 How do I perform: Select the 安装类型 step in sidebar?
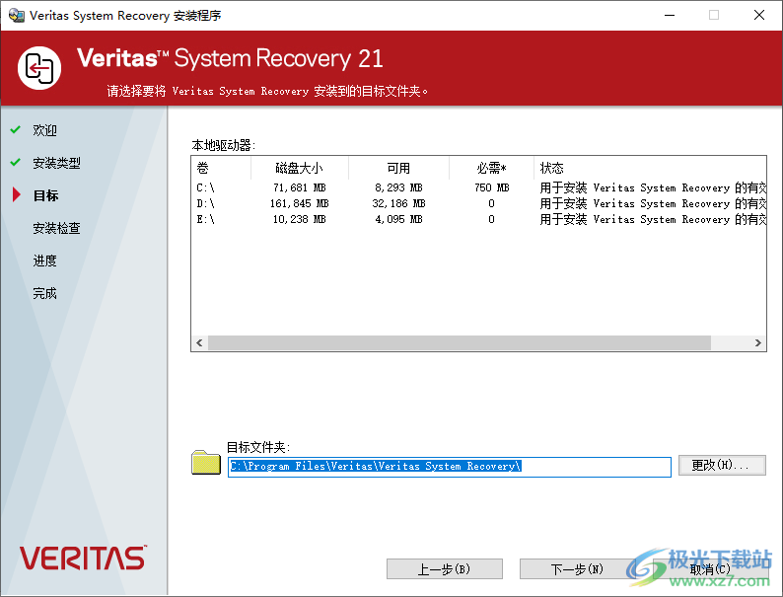(x=56, y=163)
